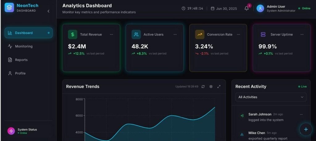Expand Revenue Trends chart to fullscreen
316x141 pixels.
219,87
